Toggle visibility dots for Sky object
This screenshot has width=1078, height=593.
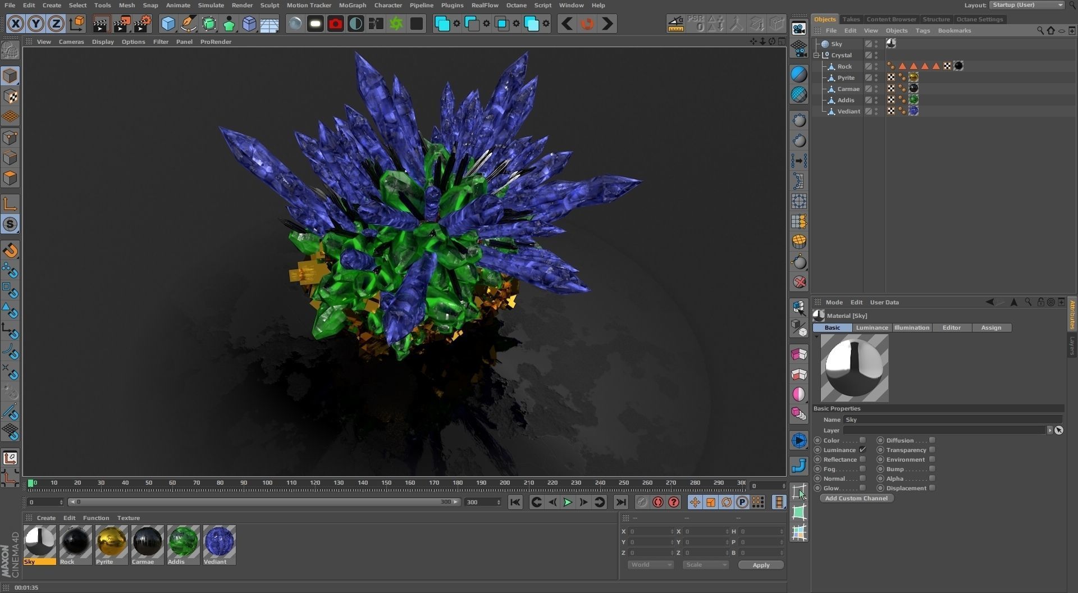pos(876,44)
